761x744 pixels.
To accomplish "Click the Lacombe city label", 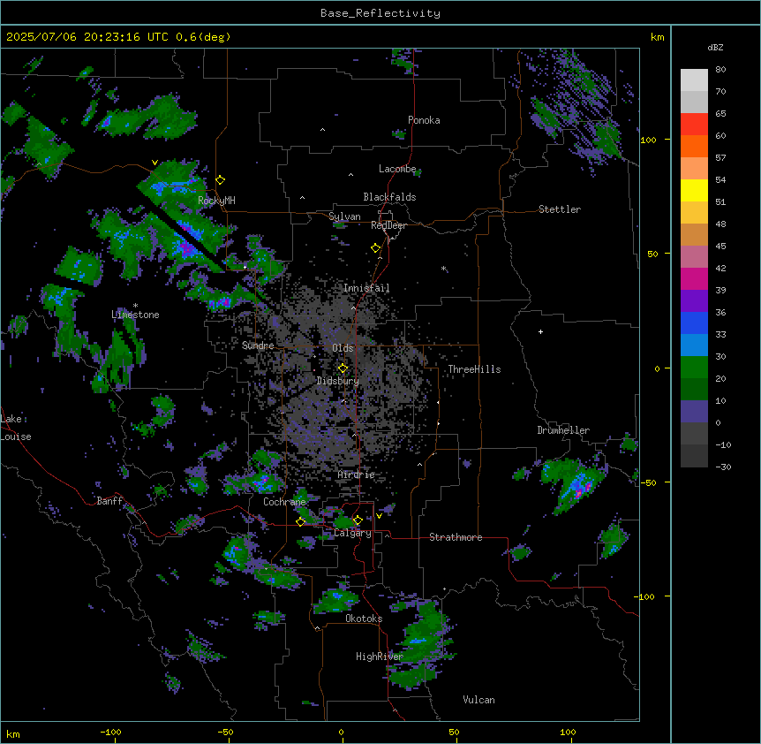I will click(397, 169).
